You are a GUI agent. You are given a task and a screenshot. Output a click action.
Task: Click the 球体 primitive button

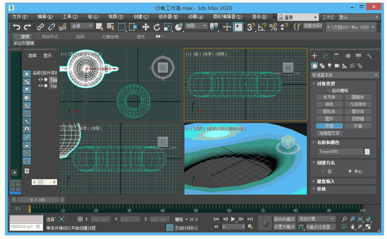coord(329,104)
